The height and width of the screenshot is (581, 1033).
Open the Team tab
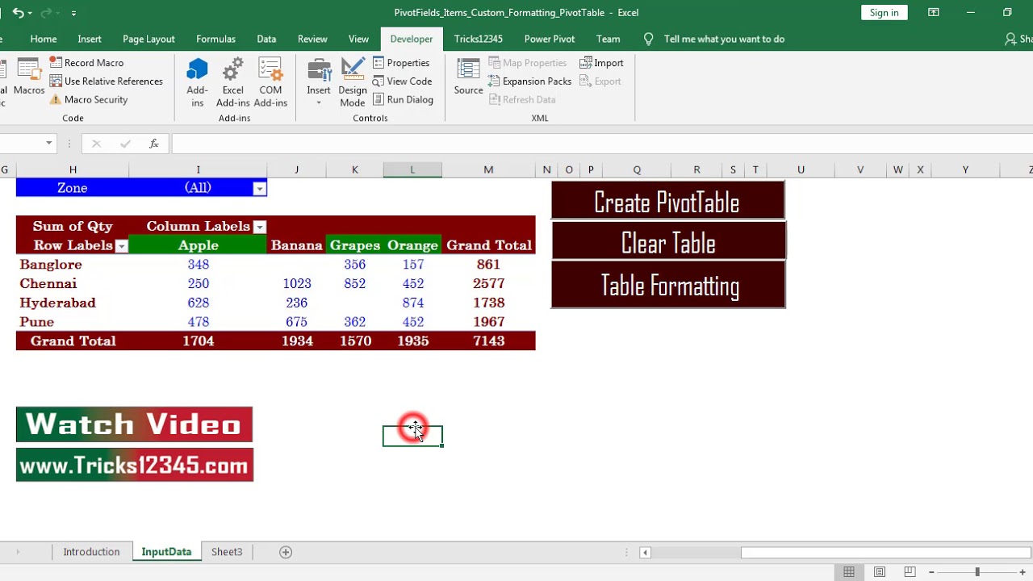[x=608, y=39]
